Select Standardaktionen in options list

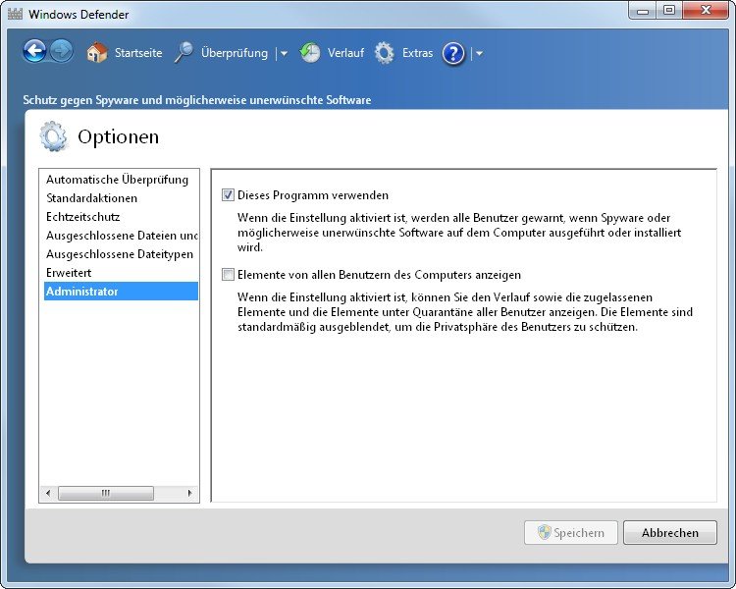(121, 198)
